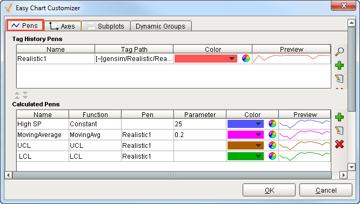Delete the Calculated pen with the red X
The height and width of the screenshot is (204, 360).
click(339, 144)
